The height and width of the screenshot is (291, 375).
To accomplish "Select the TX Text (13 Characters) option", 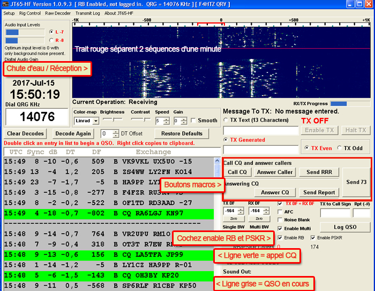I will (226, 120).
